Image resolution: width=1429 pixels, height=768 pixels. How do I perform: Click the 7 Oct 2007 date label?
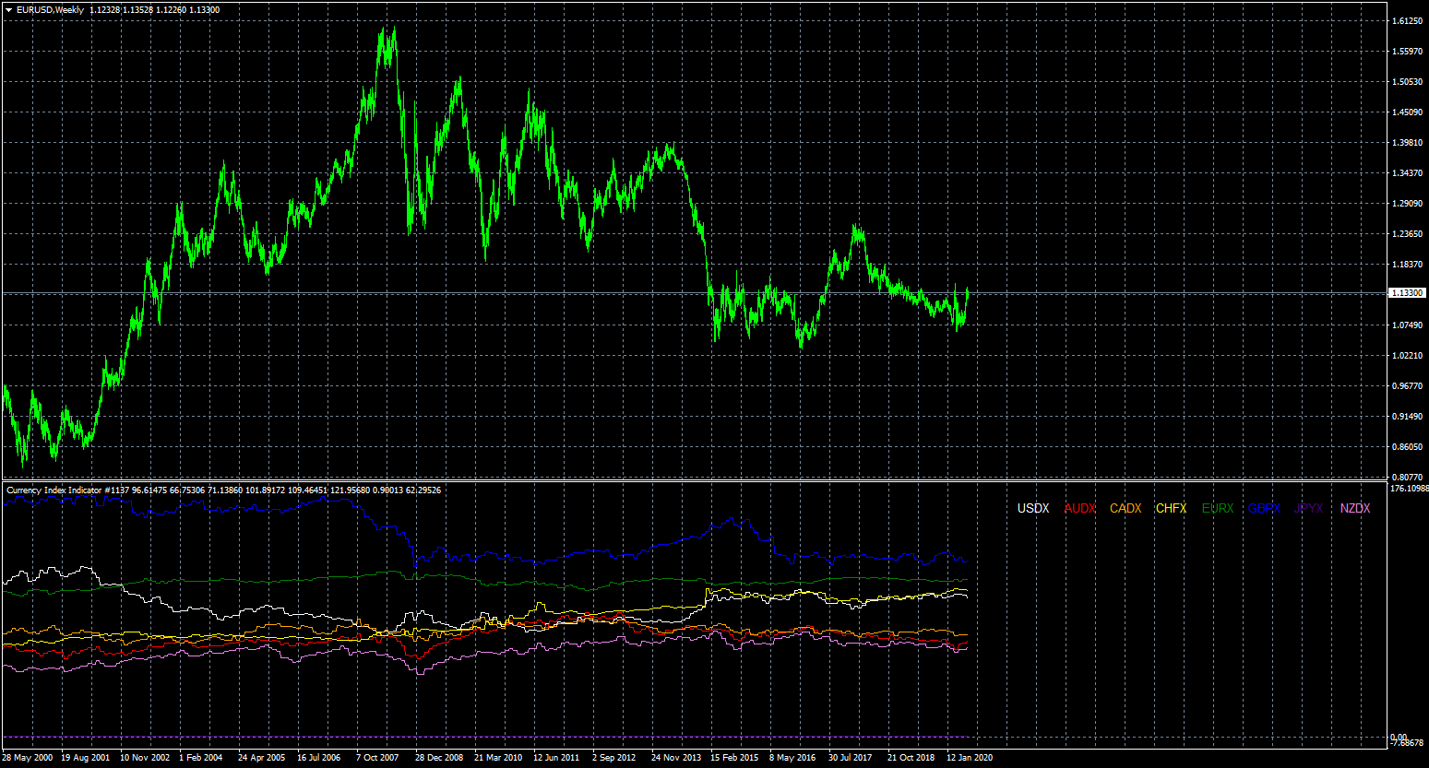coord(377,758)
